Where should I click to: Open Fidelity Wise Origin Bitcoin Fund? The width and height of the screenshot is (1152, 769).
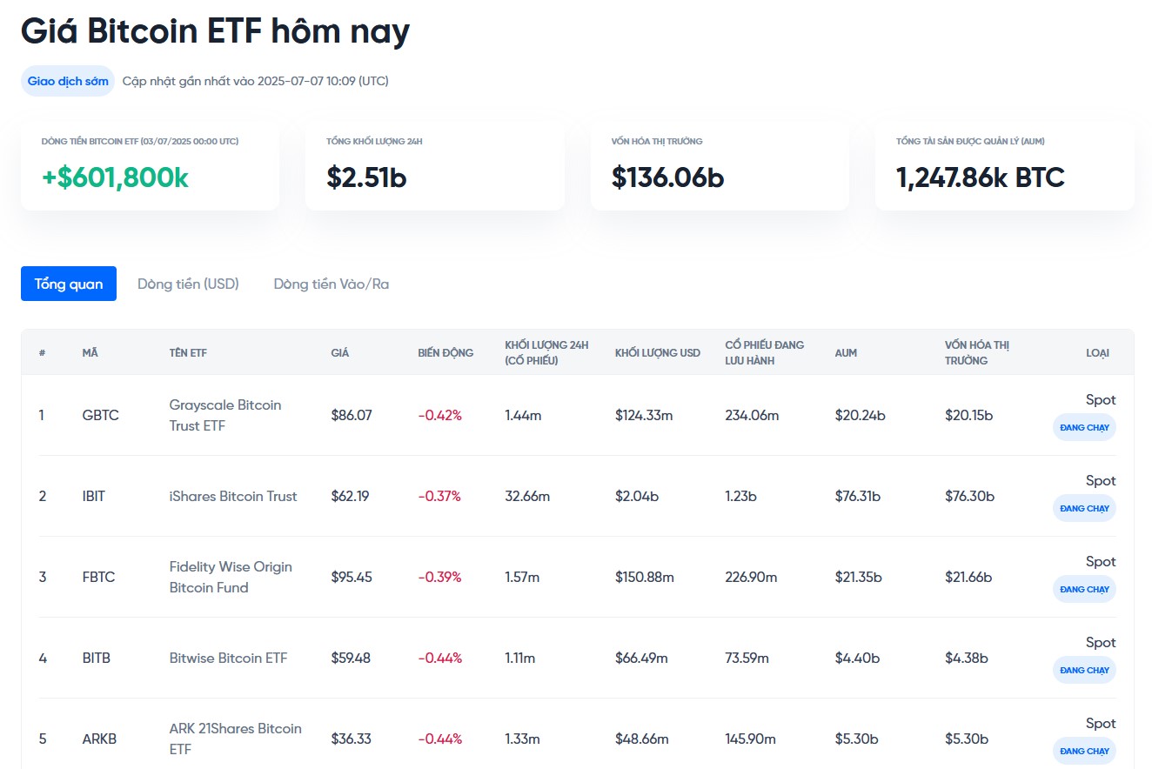click(231, 577)
